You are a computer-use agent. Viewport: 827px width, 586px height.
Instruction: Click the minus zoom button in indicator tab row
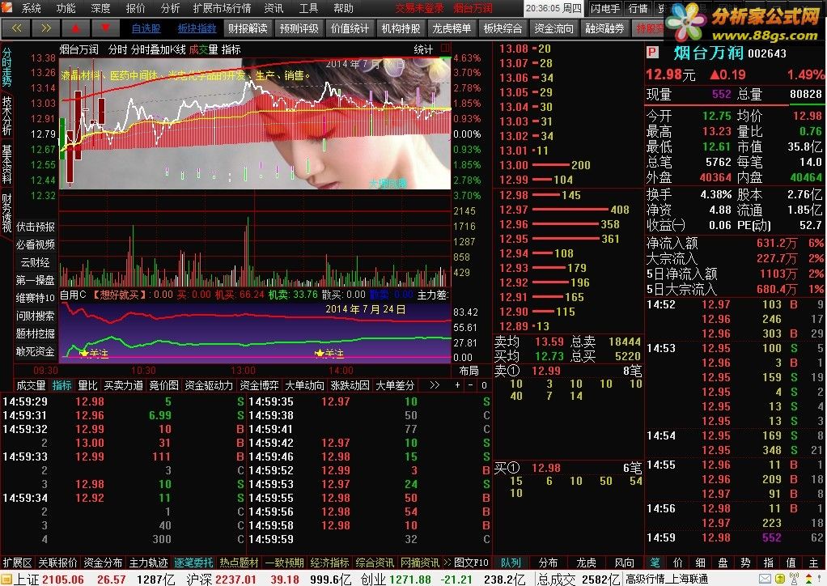(x=470, y=385)
